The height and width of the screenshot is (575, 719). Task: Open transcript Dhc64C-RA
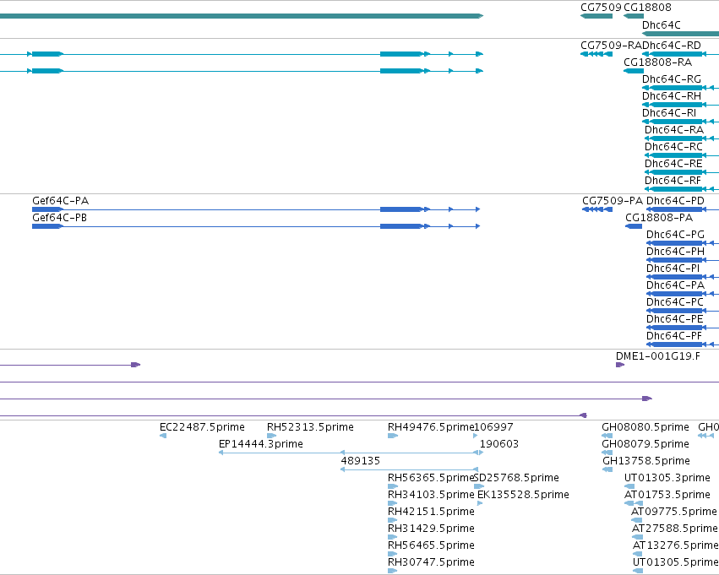674,130
